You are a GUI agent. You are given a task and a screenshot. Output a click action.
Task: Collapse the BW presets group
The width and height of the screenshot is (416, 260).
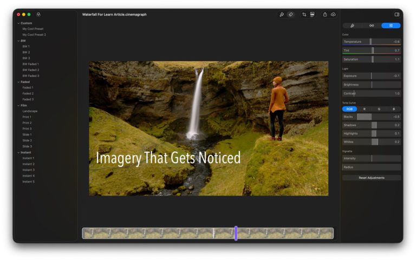[18, 41]
